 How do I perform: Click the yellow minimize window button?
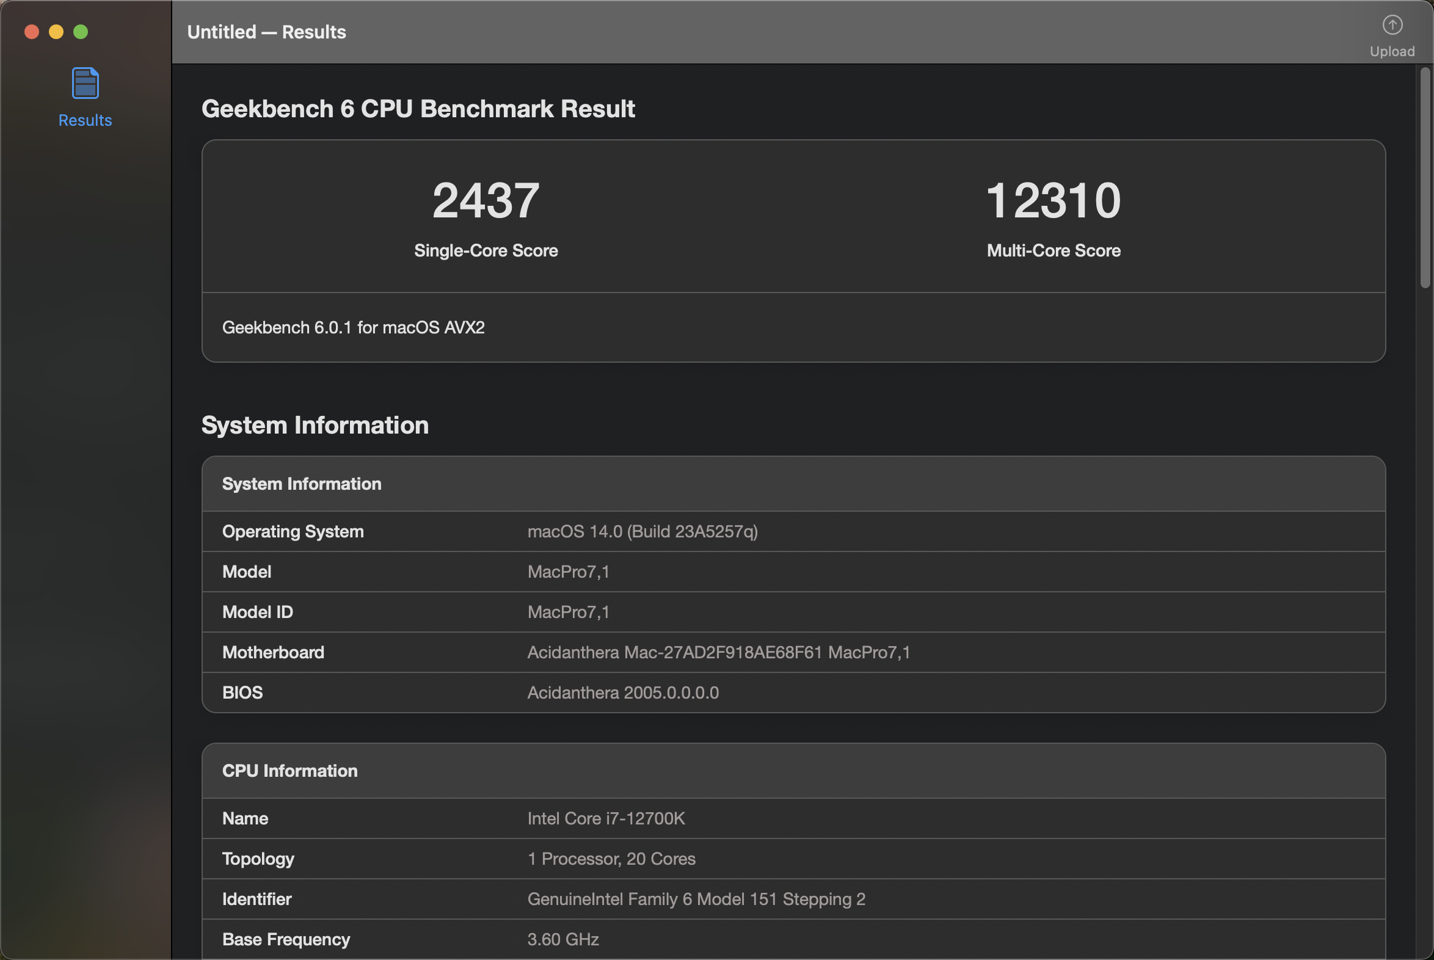[x=56, y=32]
